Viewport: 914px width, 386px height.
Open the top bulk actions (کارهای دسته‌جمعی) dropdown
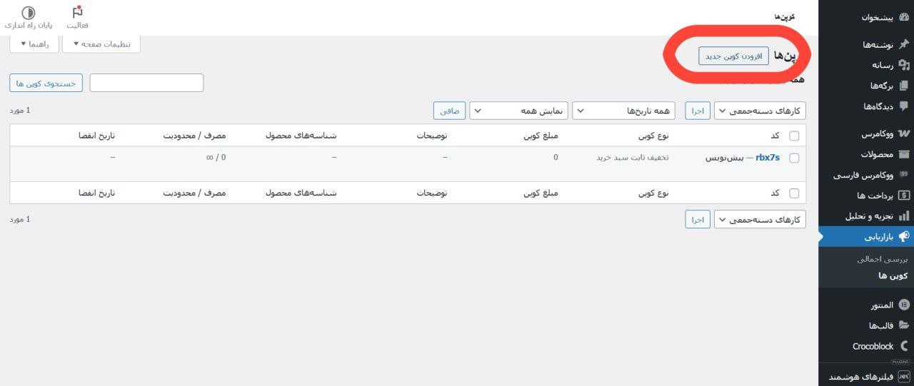point(760,111)
